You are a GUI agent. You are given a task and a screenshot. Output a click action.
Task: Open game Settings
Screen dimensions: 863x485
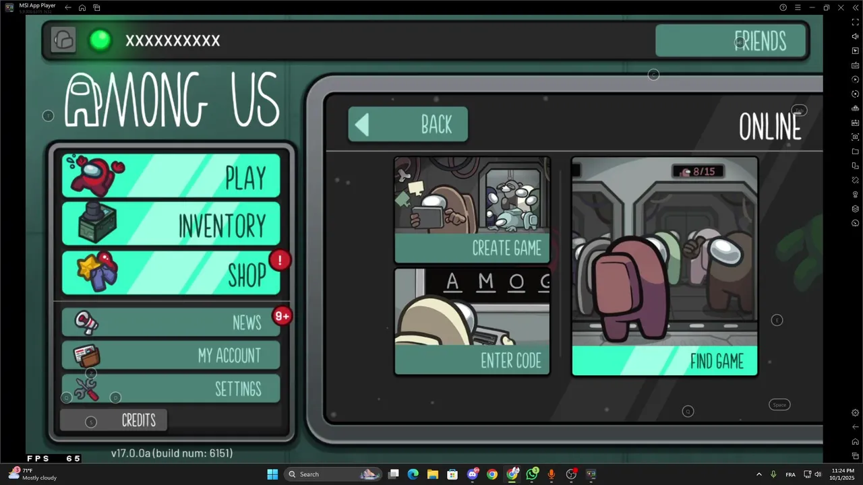click(171, 389)
